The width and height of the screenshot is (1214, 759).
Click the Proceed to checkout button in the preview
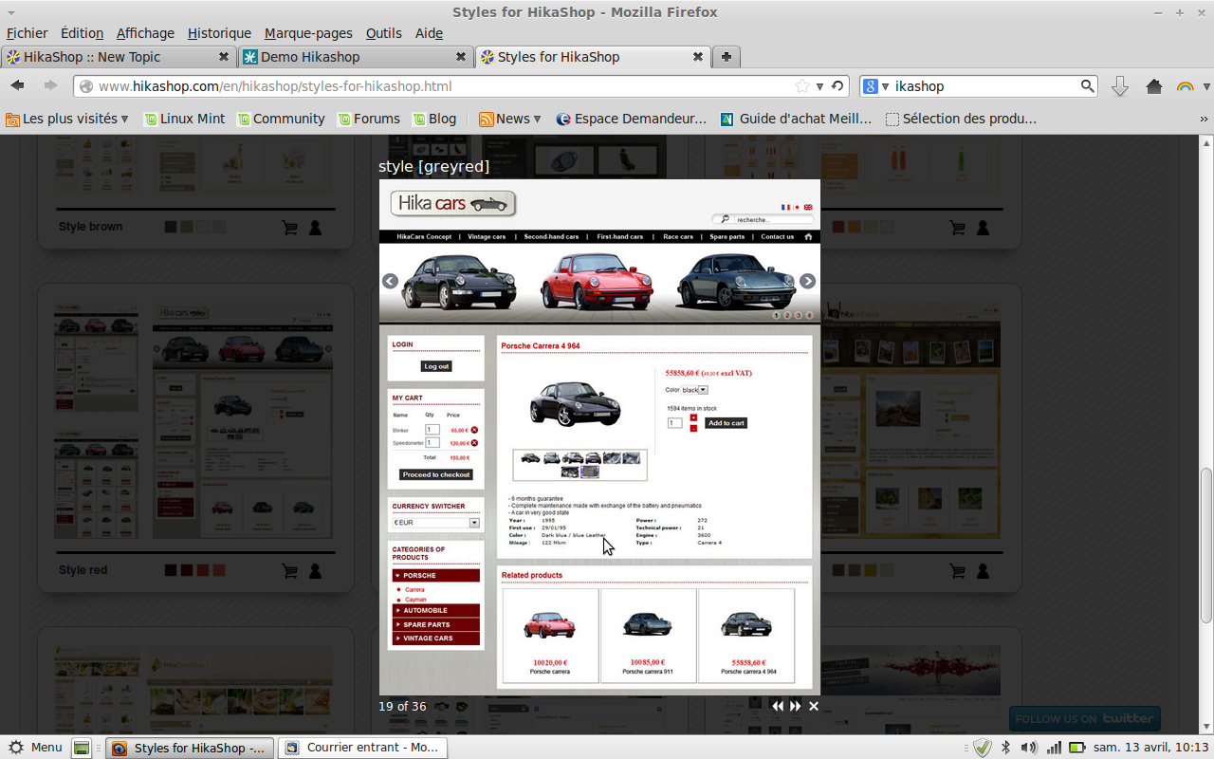pos(436,474)
